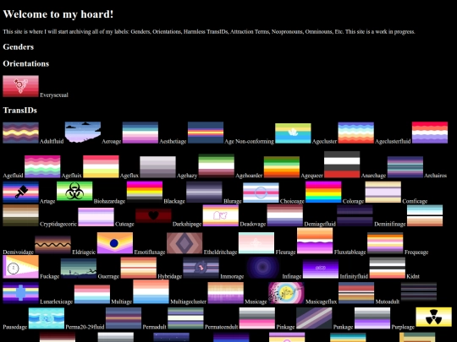Click the 'Agehoarder' label
Image resolution: width=457 pixels, height=342 pixels.
click(249, 176)
